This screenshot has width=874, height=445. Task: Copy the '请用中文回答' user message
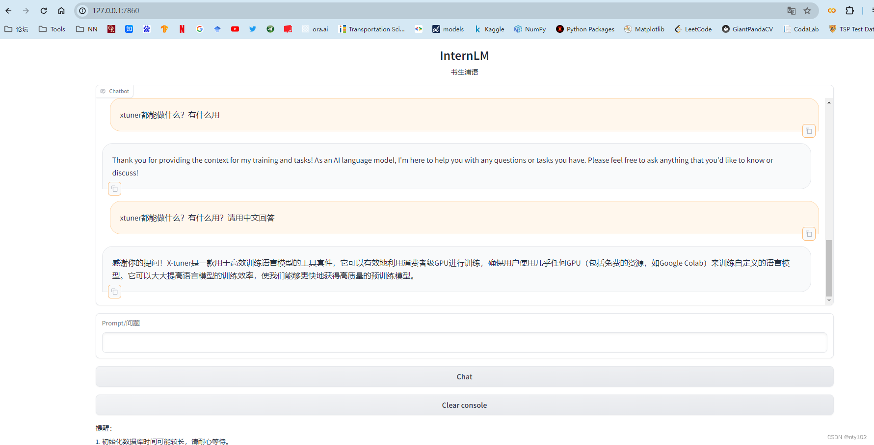click(x=809, y=234)
